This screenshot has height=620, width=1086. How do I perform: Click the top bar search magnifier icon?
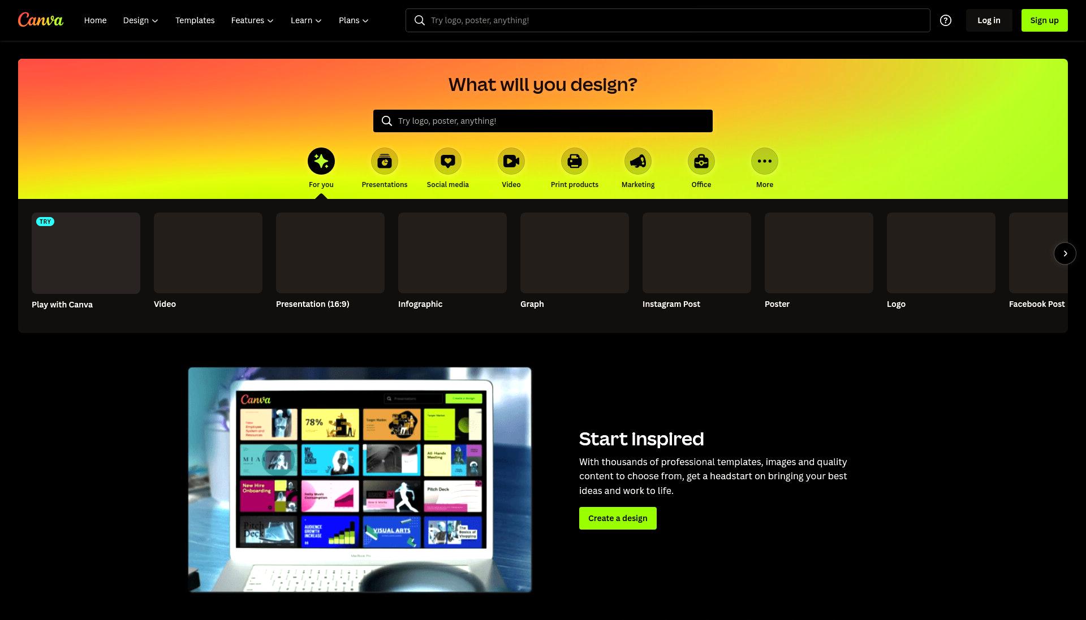tap(420, 20)
